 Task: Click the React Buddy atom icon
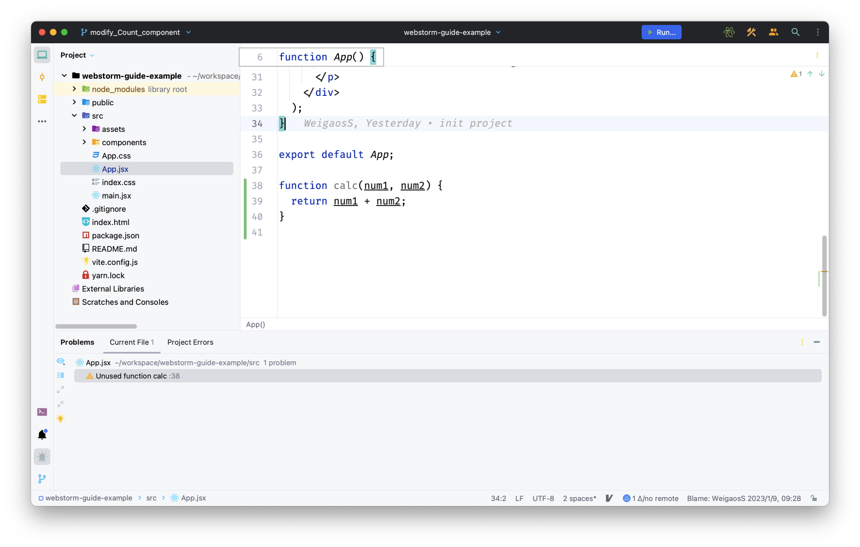pos(729,32)
